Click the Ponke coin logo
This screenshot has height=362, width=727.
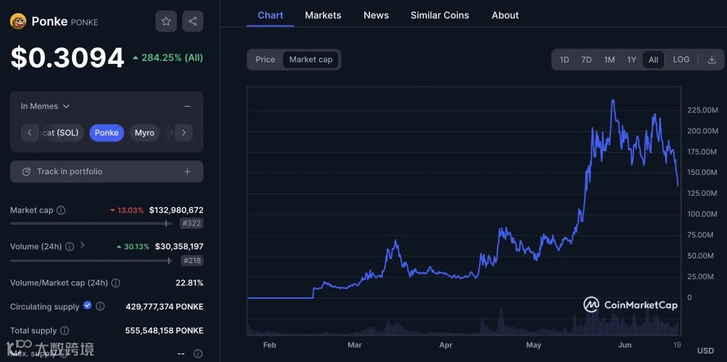(x=18, y=22)
